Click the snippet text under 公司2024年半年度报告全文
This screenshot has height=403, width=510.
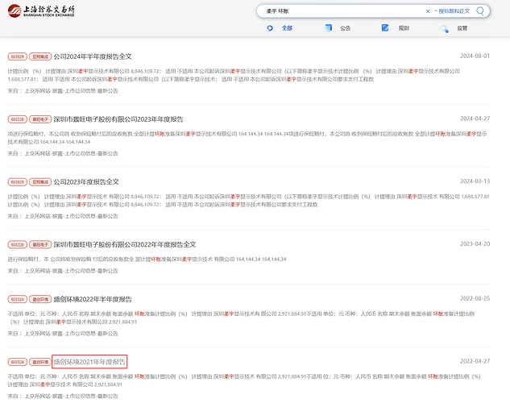point(234,75)
